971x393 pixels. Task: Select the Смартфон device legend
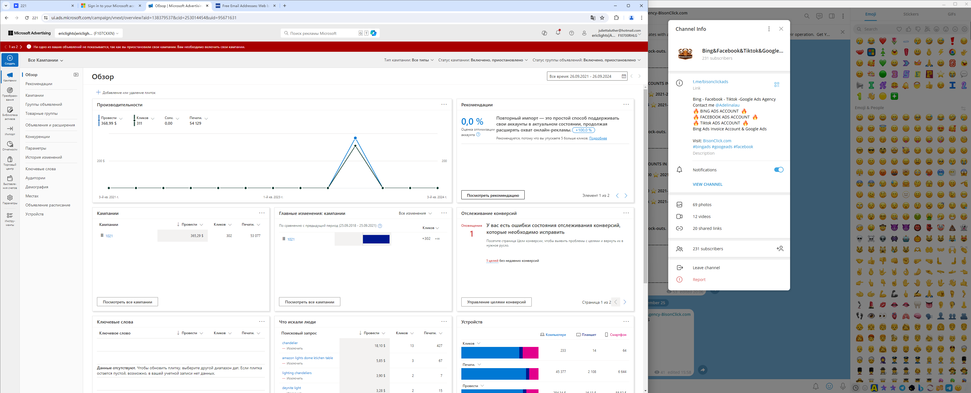click(x=616, y=335)
